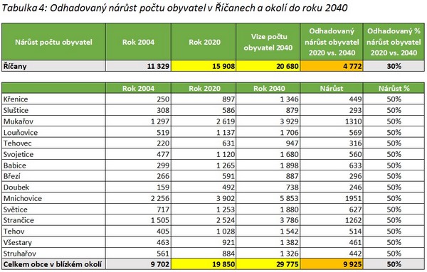Viewport: 427px width, 272px height.
Task: Select the Vize počtu obyvatel 2040 header
Action: (x=268, y=42)
